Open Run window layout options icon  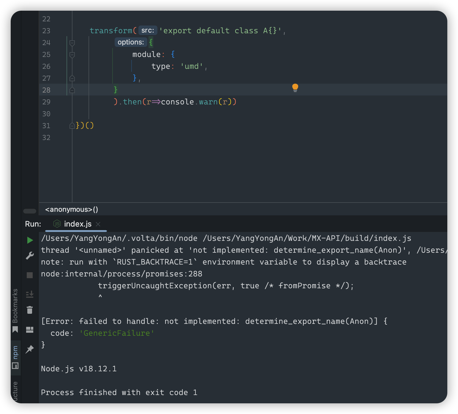[29, 330]
